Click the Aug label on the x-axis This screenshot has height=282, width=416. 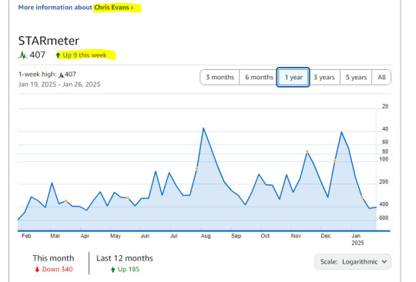click(x=206, y=236)
